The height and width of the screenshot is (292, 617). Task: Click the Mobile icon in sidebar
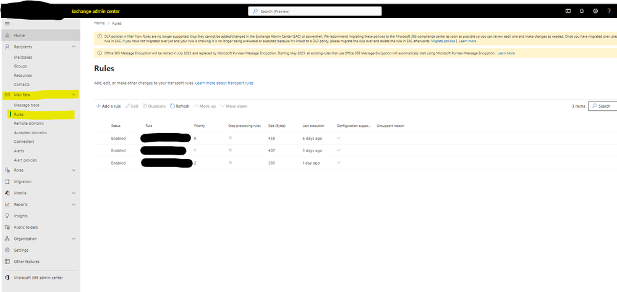tap(7, 193)
